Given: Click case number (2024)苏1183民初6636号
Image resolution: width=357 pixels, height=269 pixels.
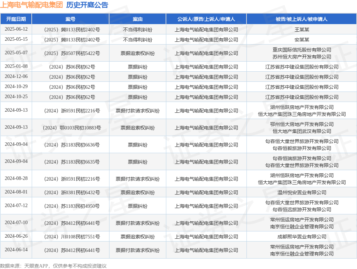Looking at the screenshot, I should [72, 145].
